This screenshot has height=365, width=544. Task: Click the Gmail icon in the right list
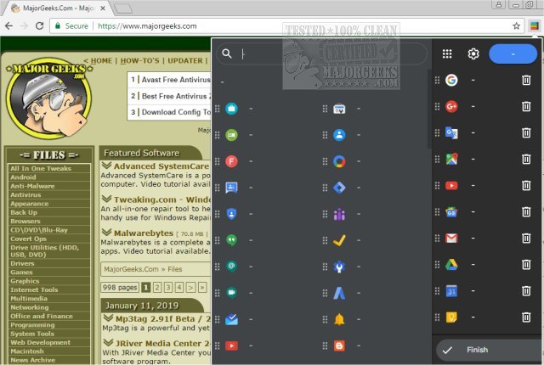tap(452, 238)
